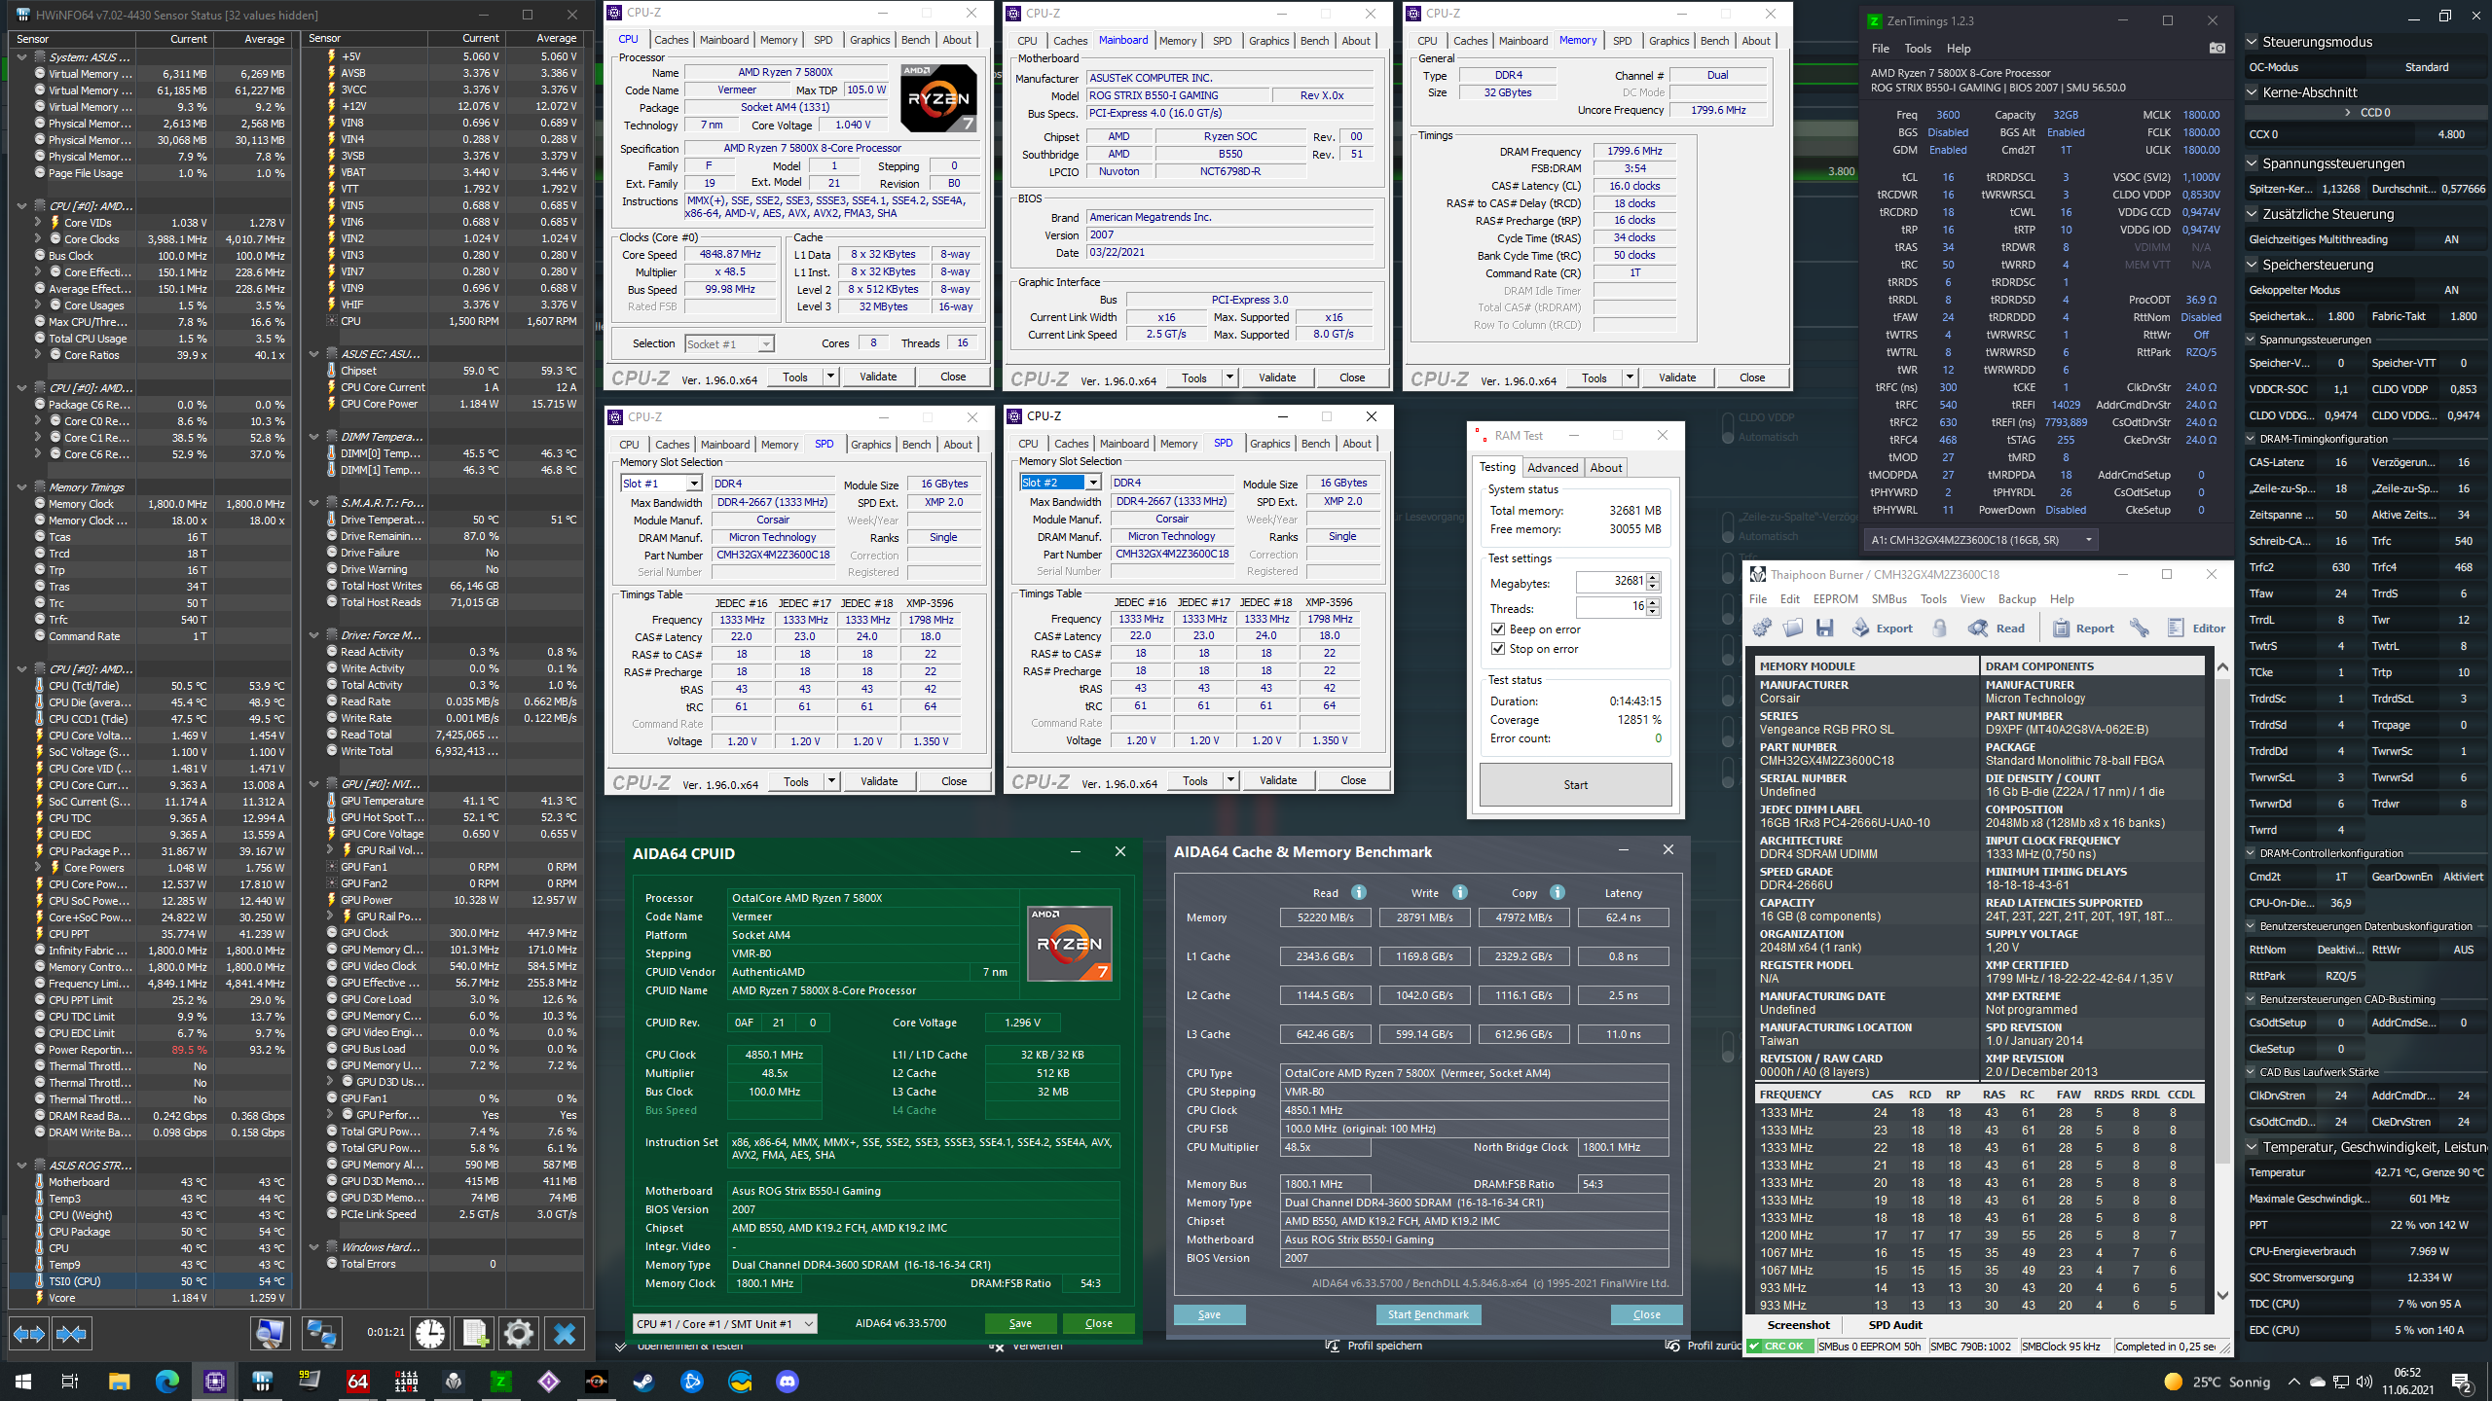Open Thaiphoon Burner Editor toolbar button
The width and height of the screenshot is (2492, 1401).
tap(2196, 629)
